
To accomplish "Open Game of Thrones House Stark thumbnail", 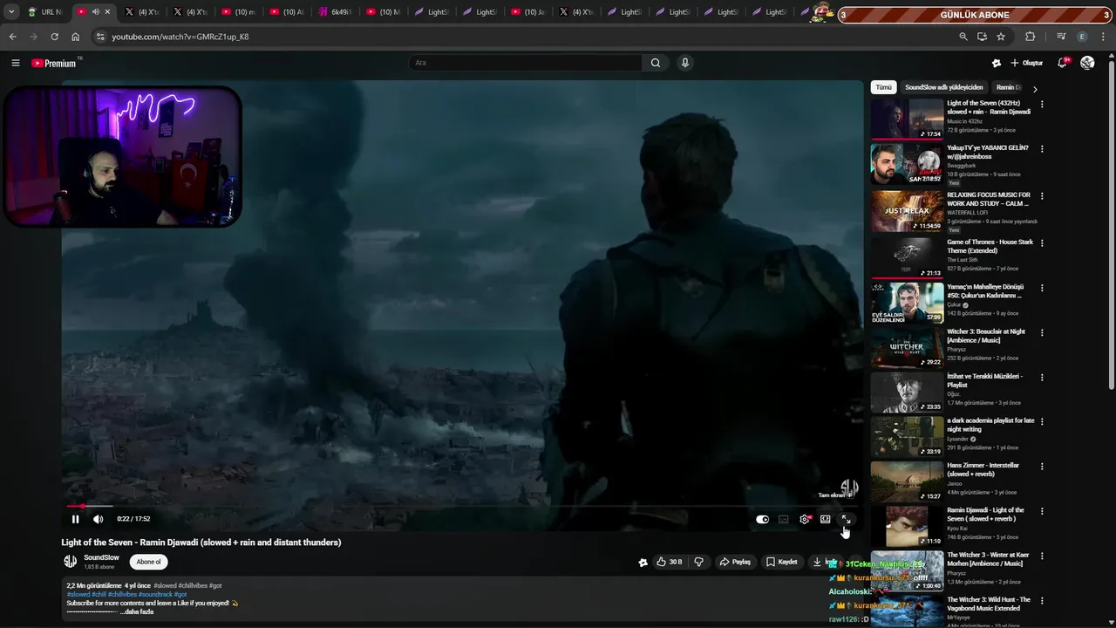I will click(907, 257).
